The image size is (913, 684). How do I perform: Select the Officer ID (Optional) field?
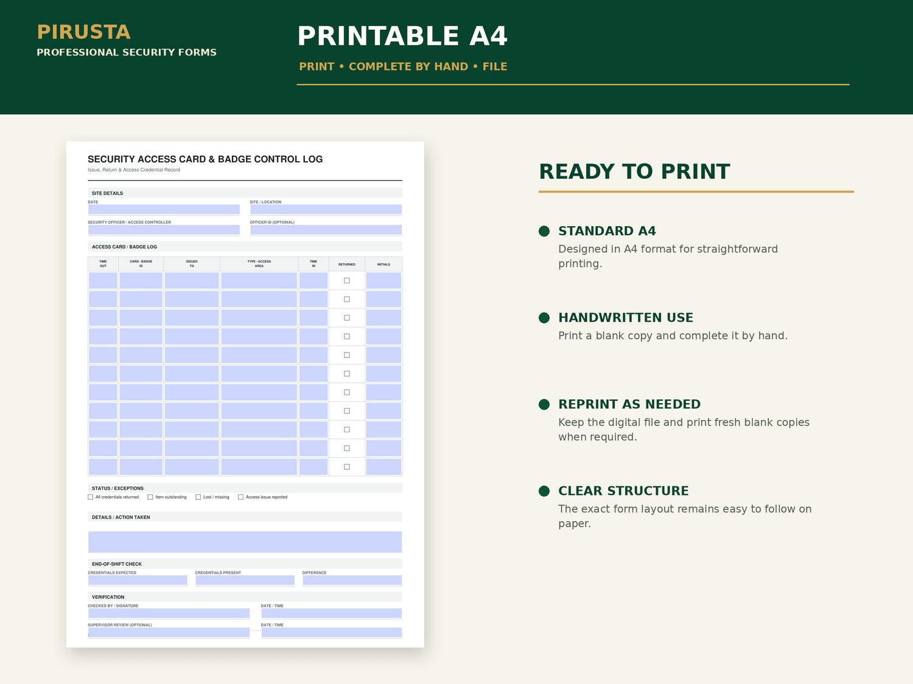pos(326,230)
